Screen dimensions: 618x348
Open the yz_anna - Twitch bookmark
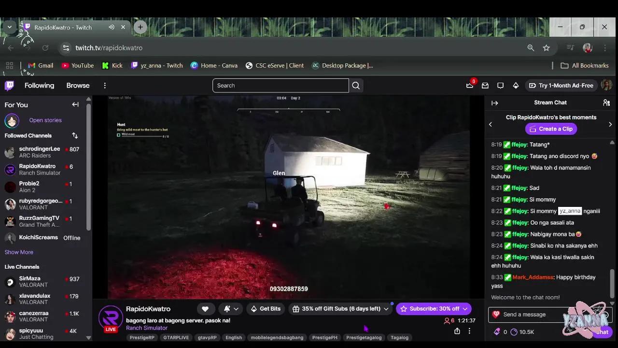pos(156,66)
